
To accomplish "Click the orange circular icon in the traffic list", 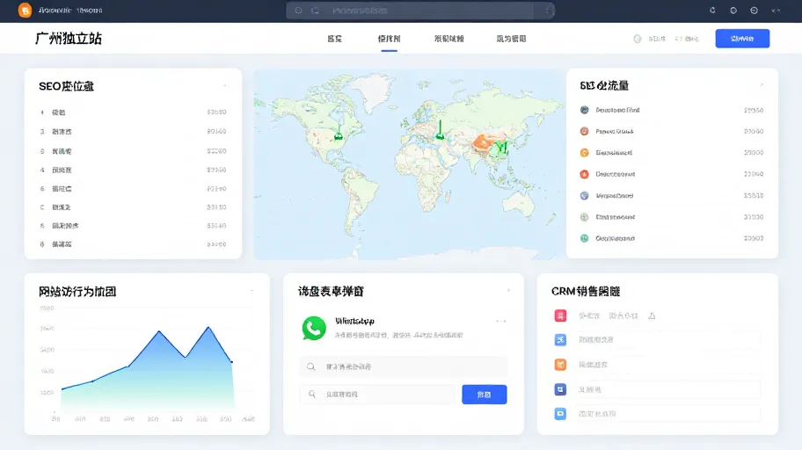I will click(x=584, y=152).
